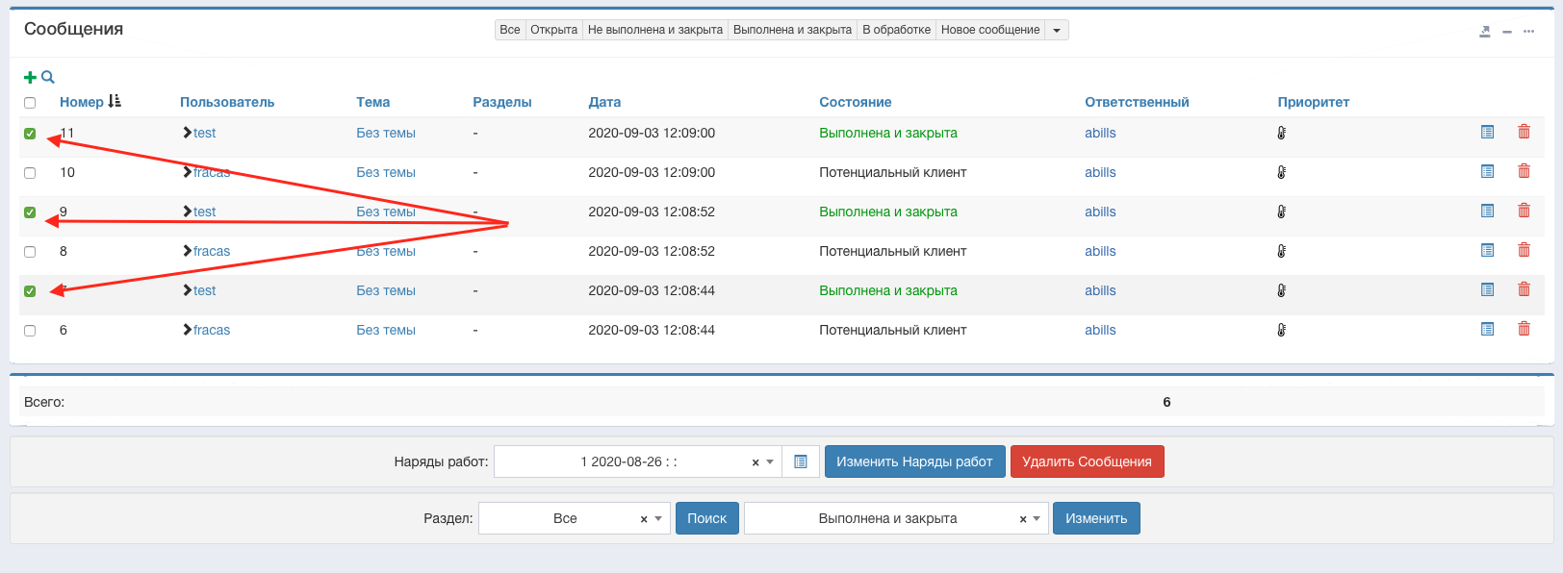Expand the Наряды работ date dropdown

[x=769, y=462]
